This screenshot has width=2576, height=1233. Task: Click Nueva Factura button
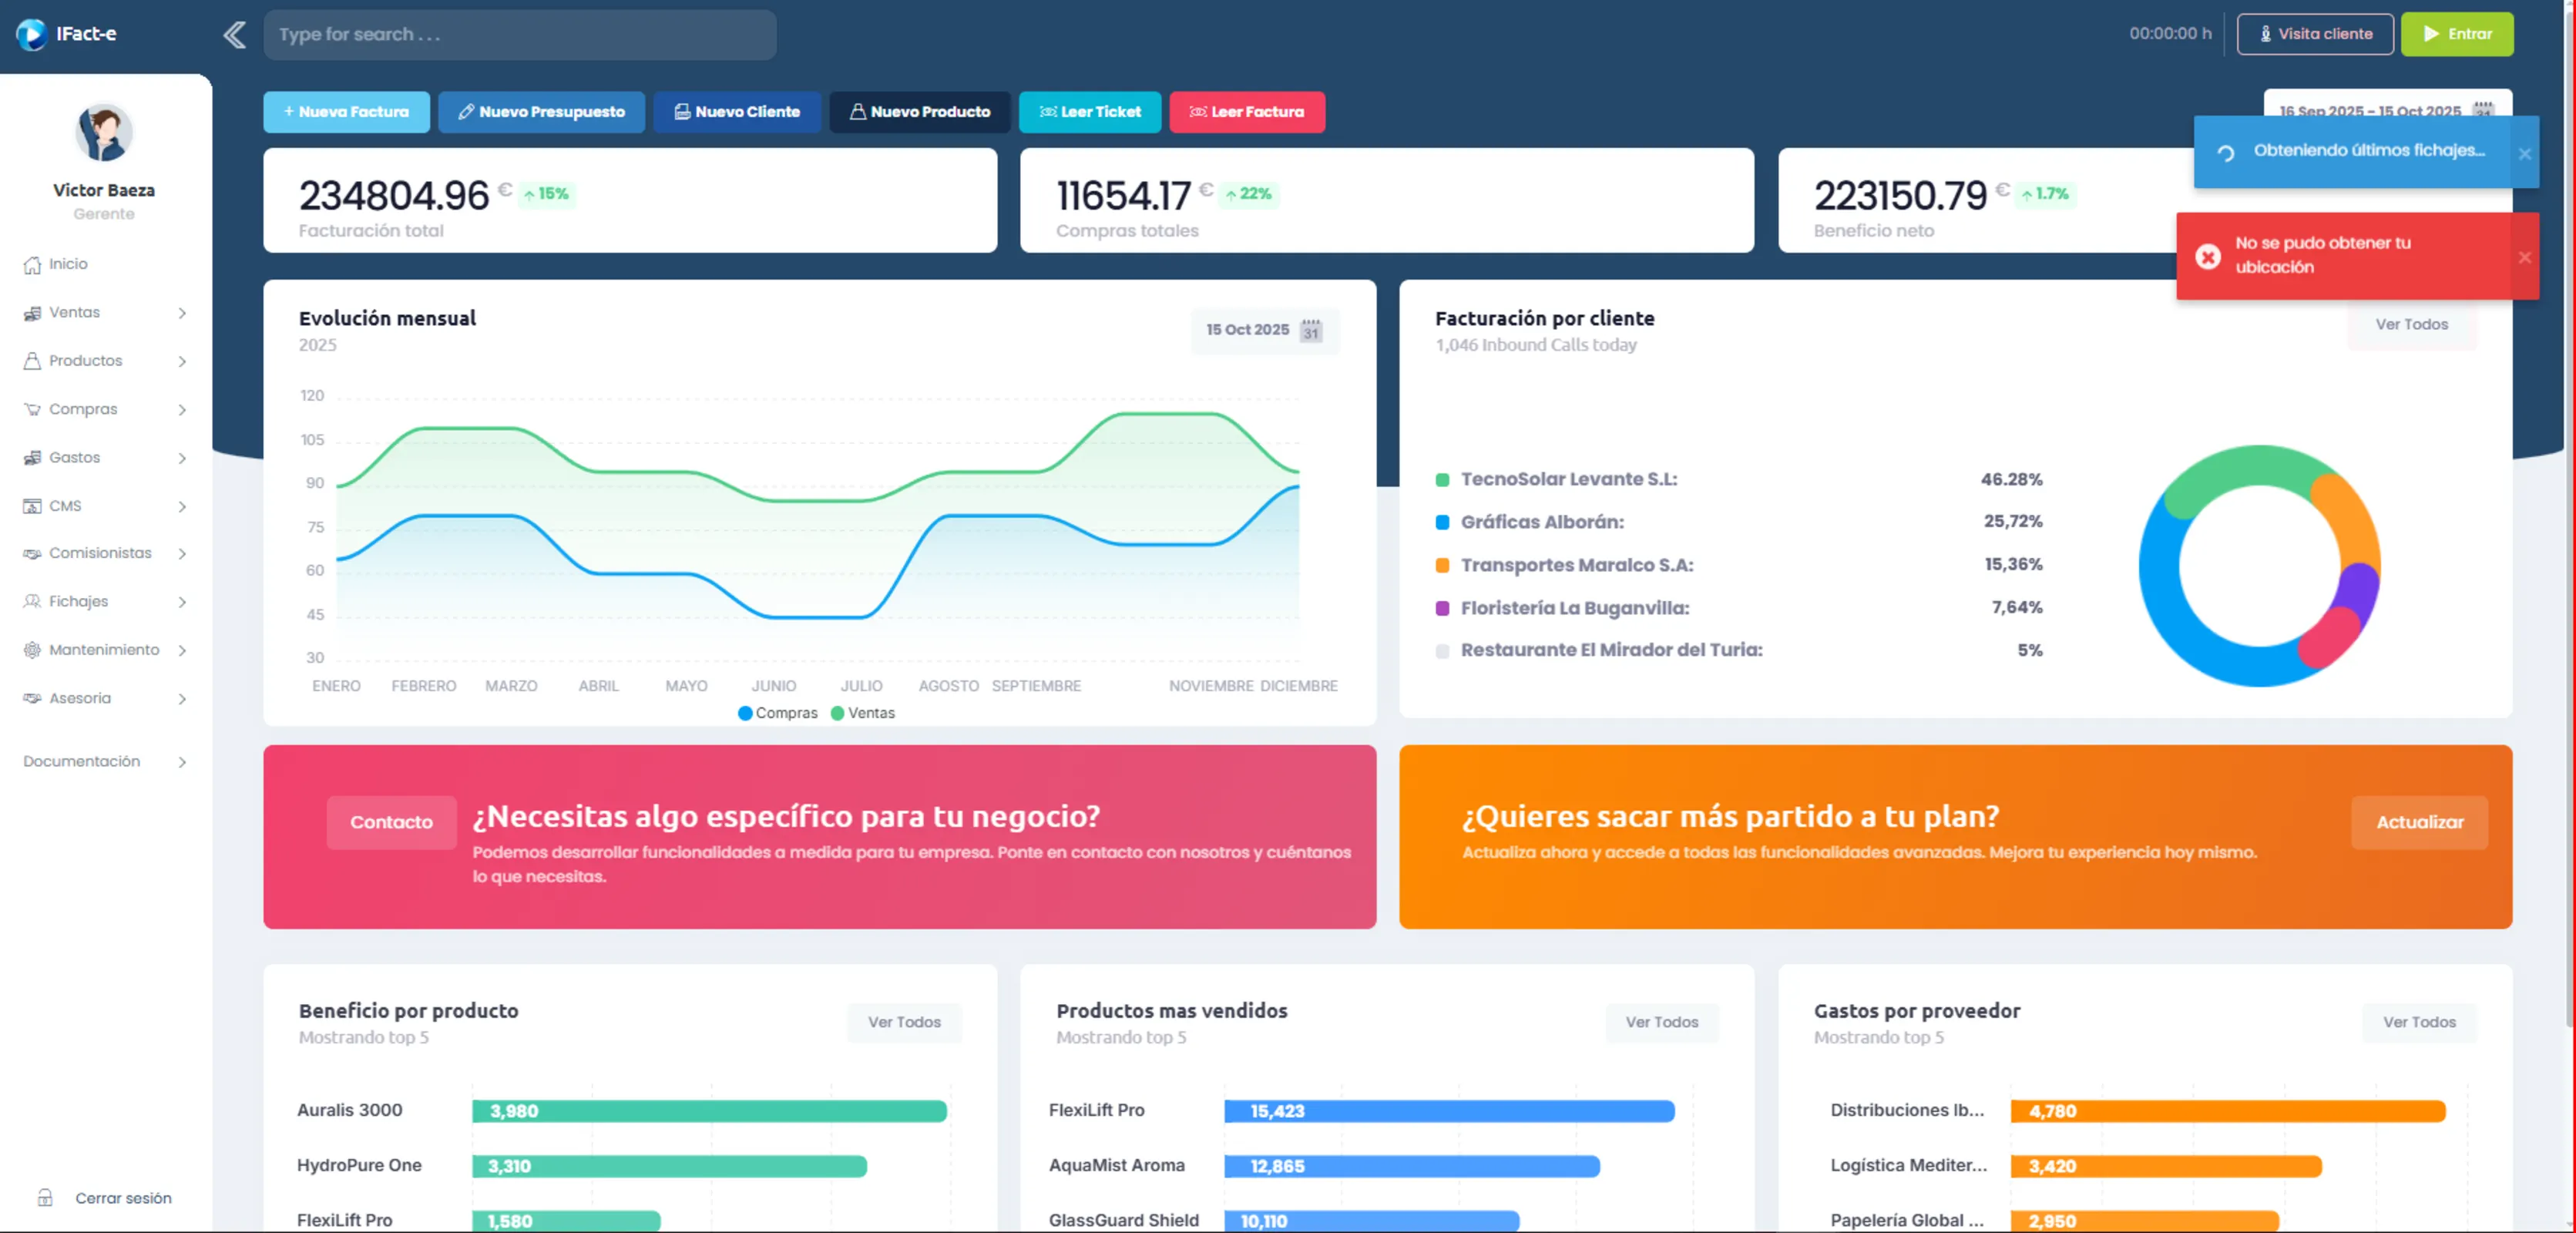pyautogui.click(x=346, y=112)
